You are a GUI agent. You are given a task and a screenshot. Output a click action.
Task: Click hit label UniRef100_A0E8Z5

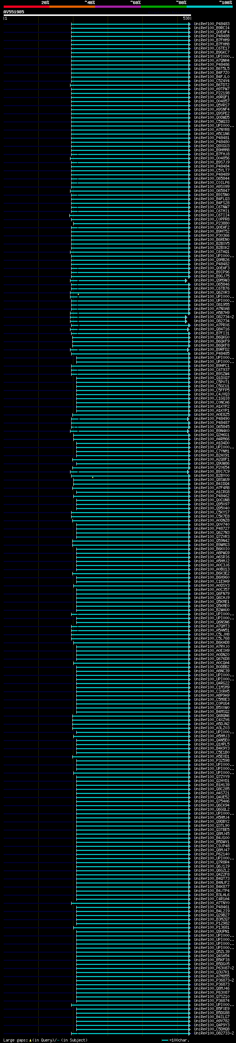coord(212,415)
